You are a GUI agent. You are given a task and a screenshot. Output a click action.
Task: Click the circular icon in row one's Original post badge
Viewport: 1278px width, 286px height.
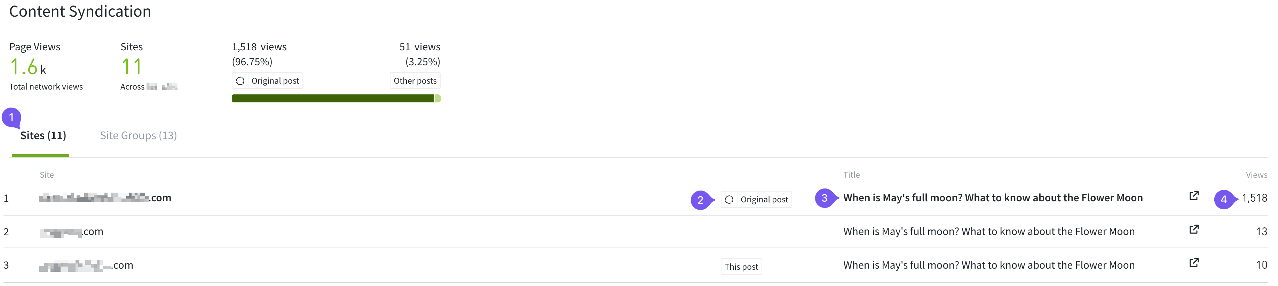tap(729, 200)
